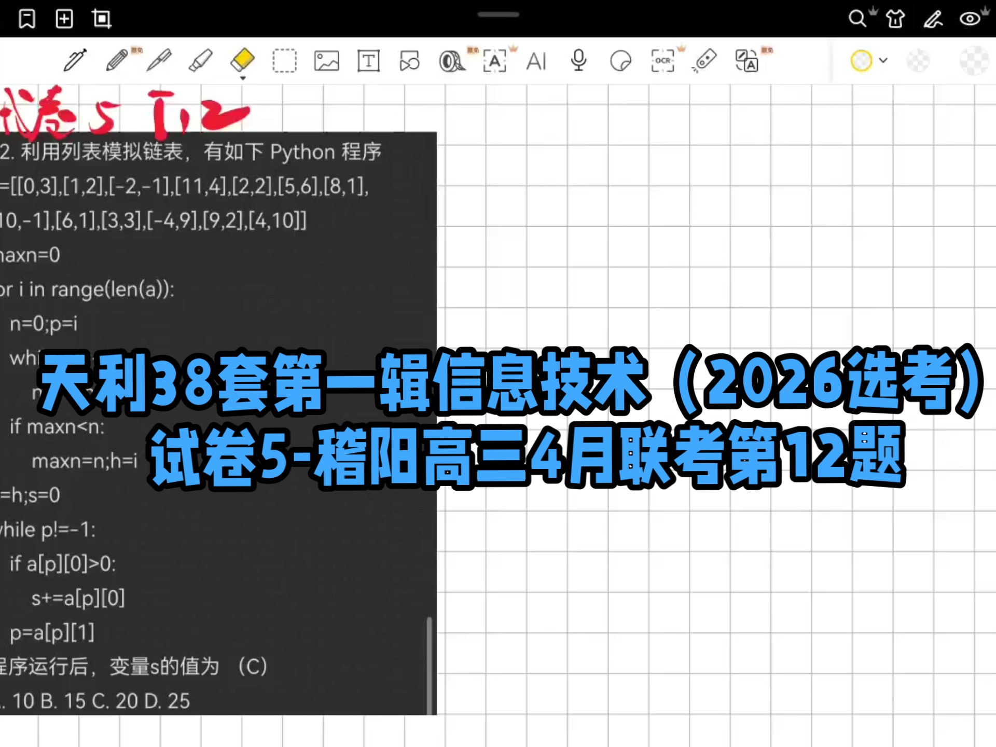
Task: Select the handwriting-to-text A tool
Action: pyautogui.click(x=494, y=61)
